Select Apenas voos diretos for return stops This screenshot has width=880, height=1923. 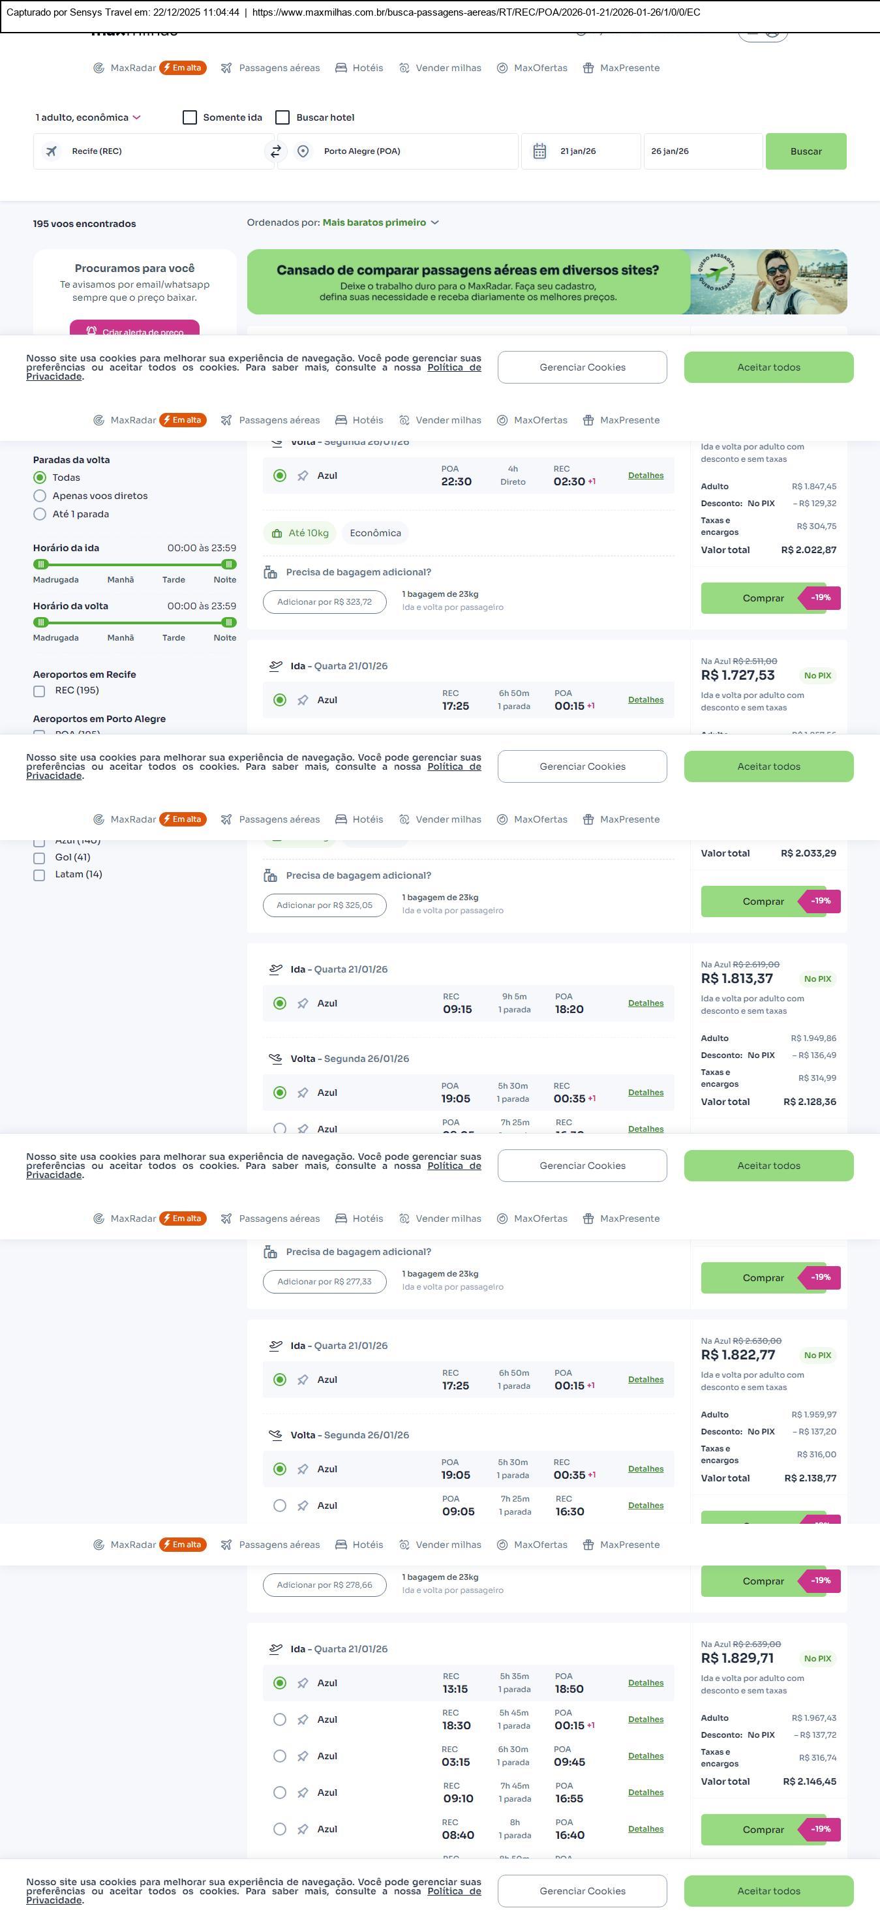[x=40, y=496]
